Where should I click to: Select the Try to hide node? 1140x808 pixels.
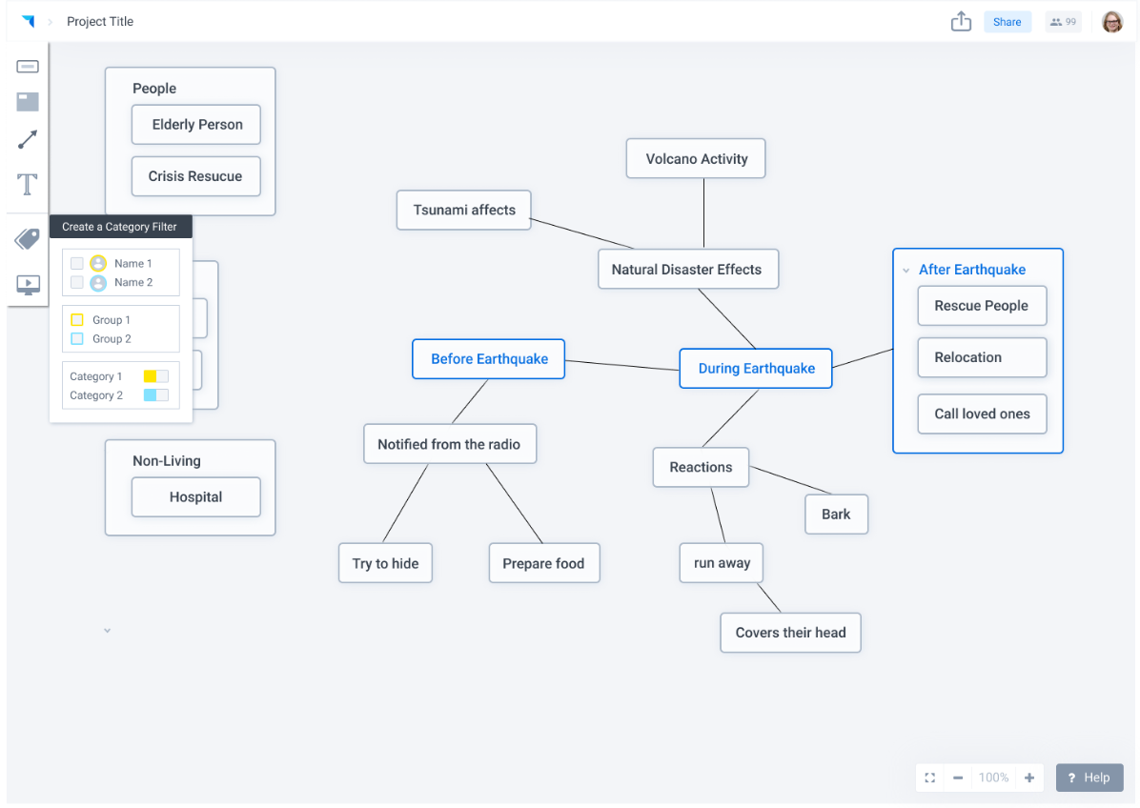[x=385, y=563]
